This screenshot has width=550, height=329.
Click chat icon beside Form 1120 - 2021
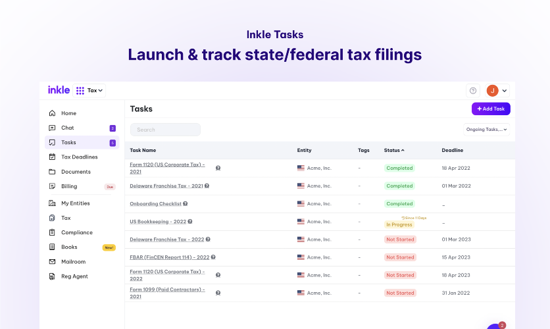pyautogui.click(x=218, y=168)
